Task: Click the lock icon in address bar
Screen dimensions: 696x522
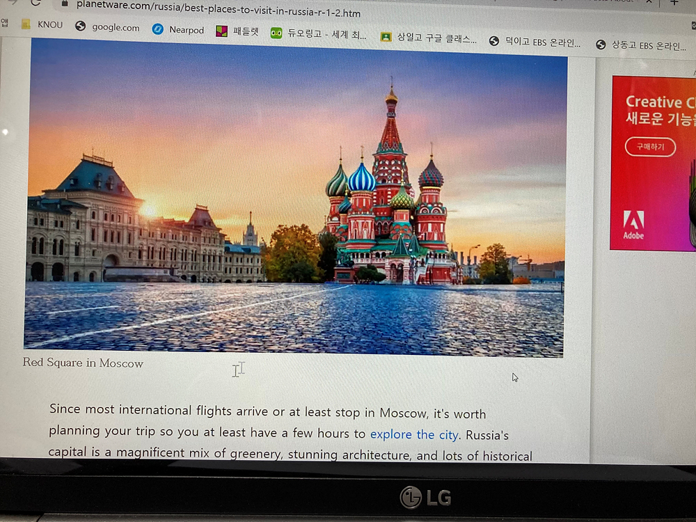Action: tap(66, 3)
